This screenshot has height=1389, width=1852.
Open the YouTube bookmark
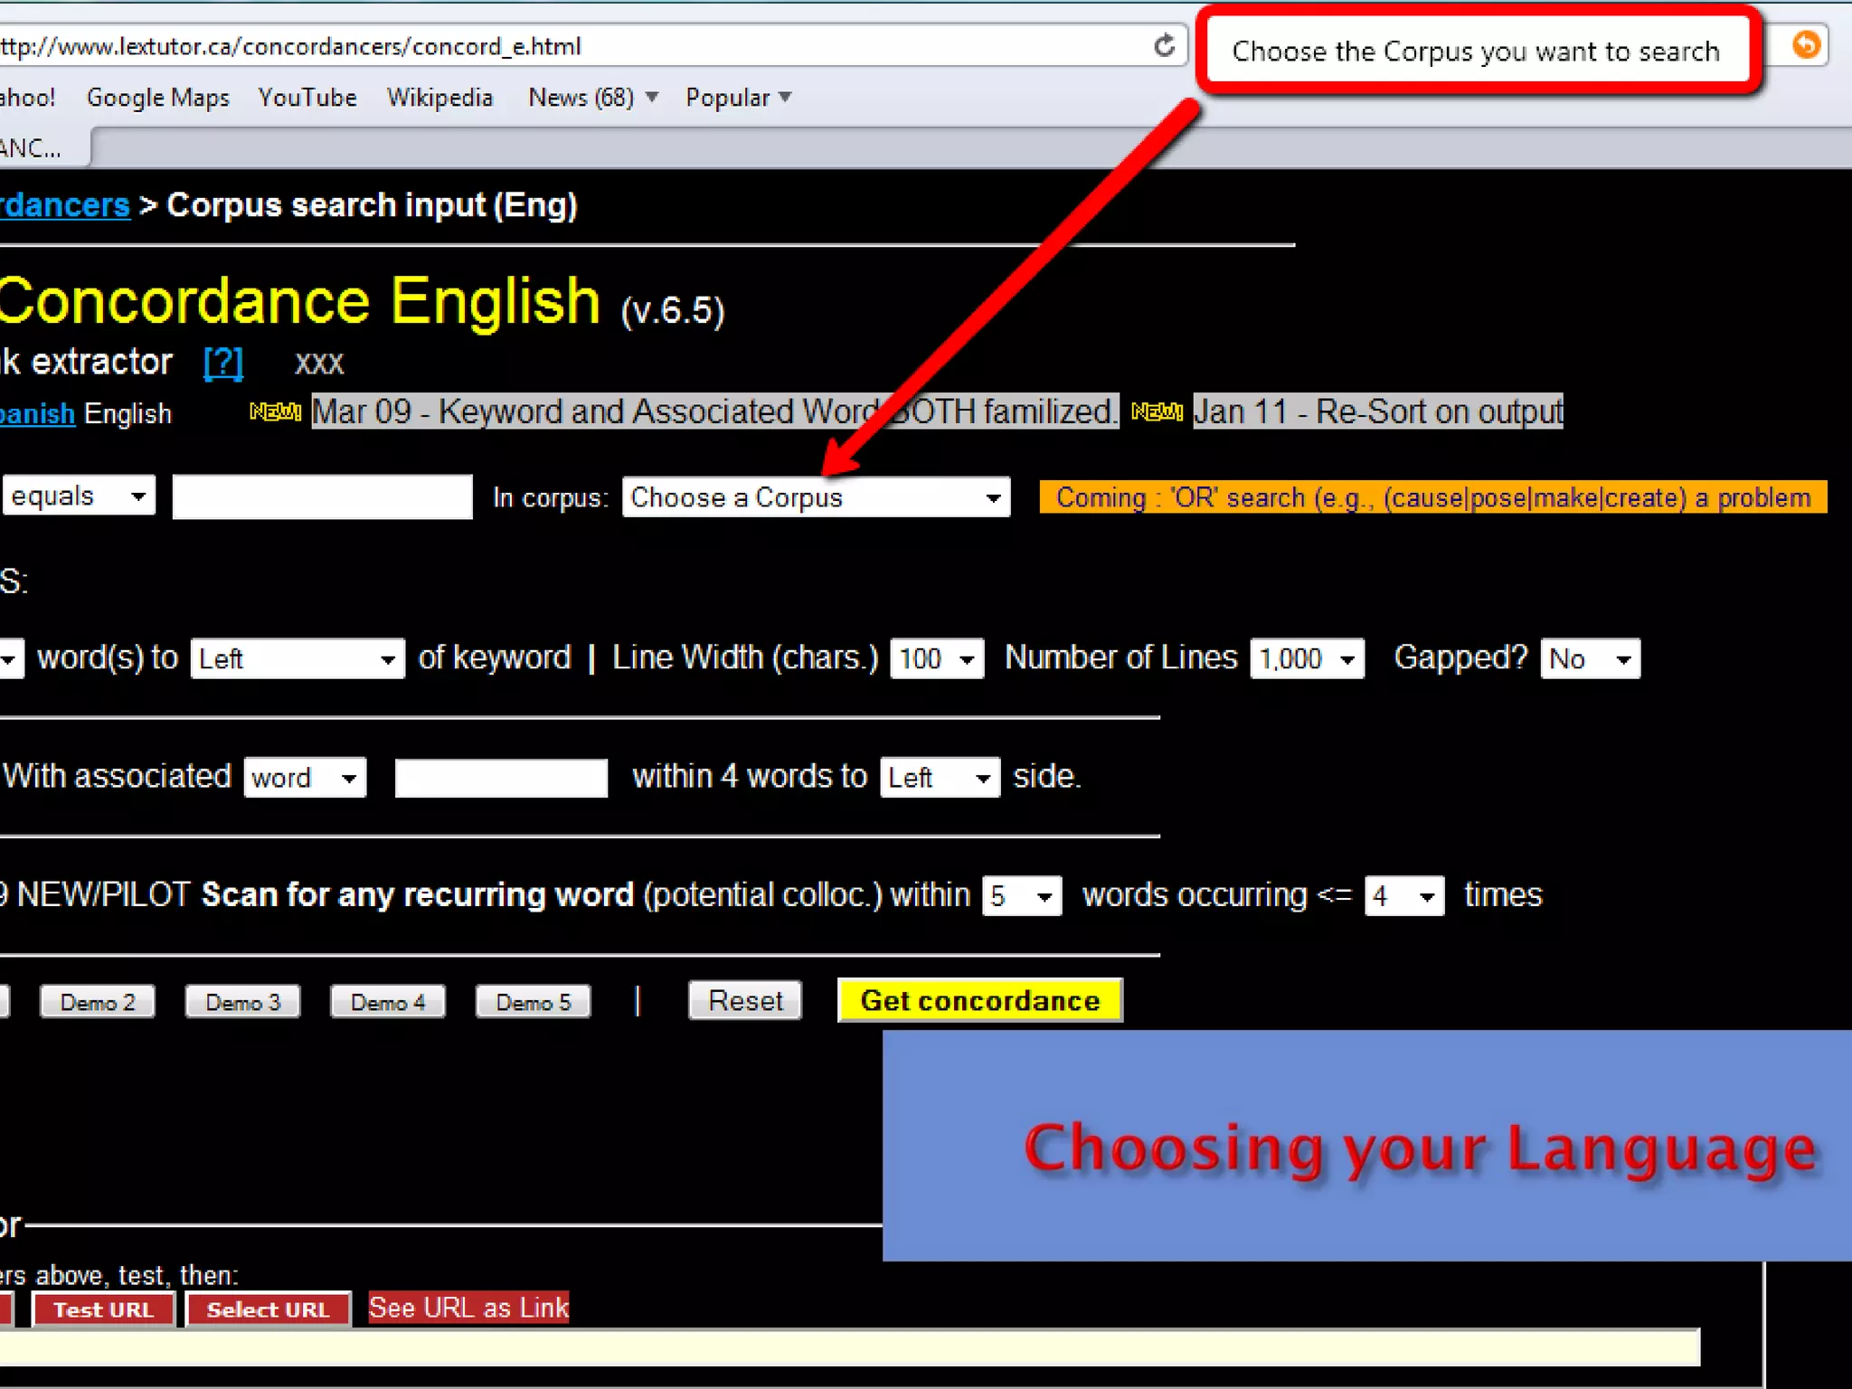[307, 98]
